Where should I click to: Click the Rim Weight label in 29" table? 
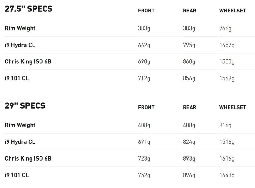(x=20, y=125)
